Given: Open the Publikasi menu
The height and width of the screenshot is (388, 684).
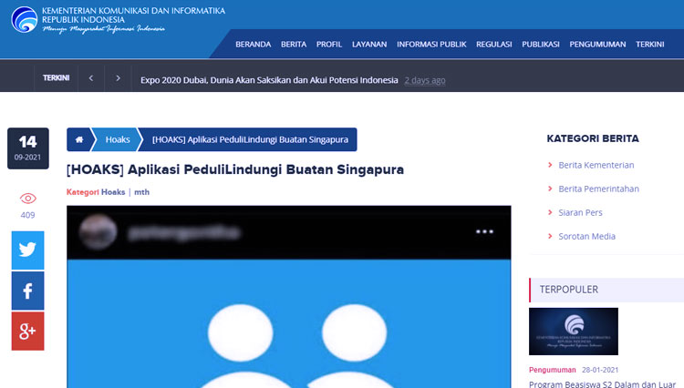Looking at the screenshot, I should coord(541,44).
